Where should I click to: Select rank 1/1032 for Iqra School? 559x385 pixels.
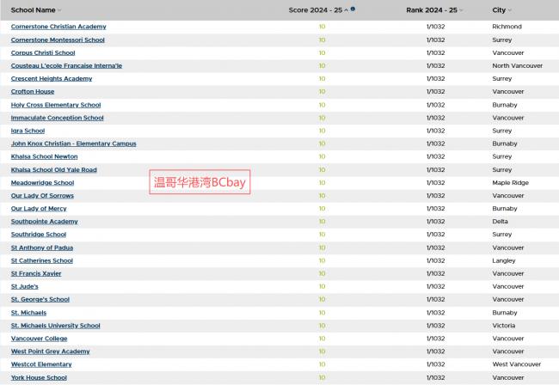[x=435, y=131]
